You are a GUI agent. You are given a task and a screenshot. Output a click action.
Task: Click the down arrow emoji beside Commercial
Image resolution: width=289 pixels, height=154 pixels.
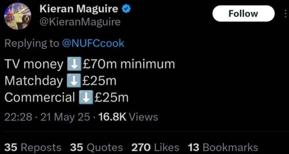84,97
